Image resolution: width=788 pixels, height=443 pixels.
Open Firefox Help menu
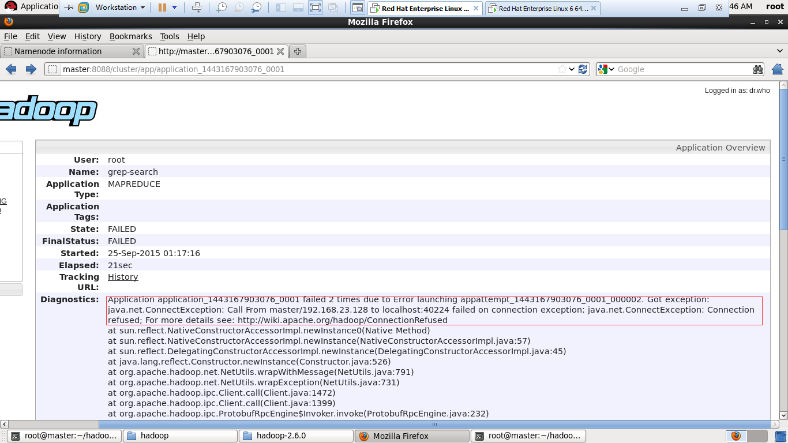point(196,36)
